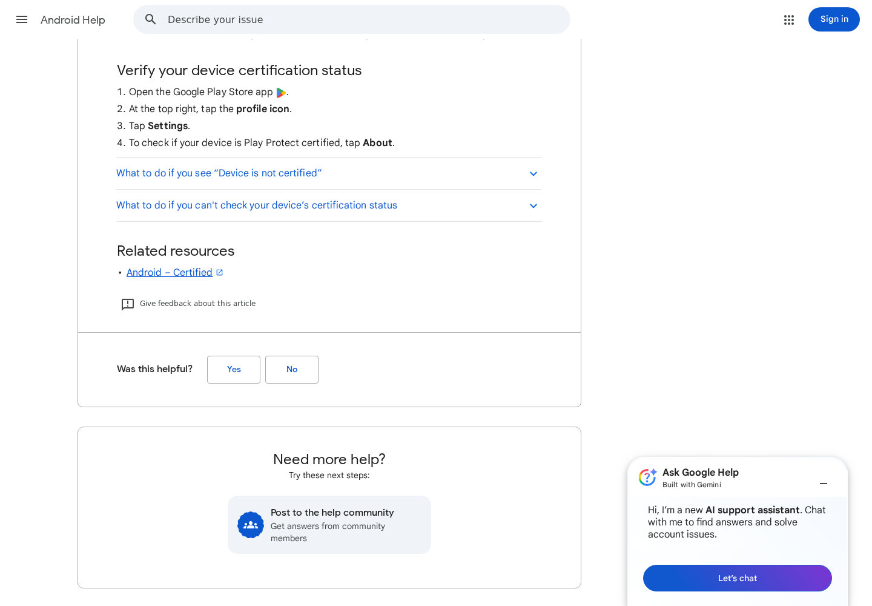Click "Get answers from community members" description
The image size is (872, 606).
click(328, 532)
